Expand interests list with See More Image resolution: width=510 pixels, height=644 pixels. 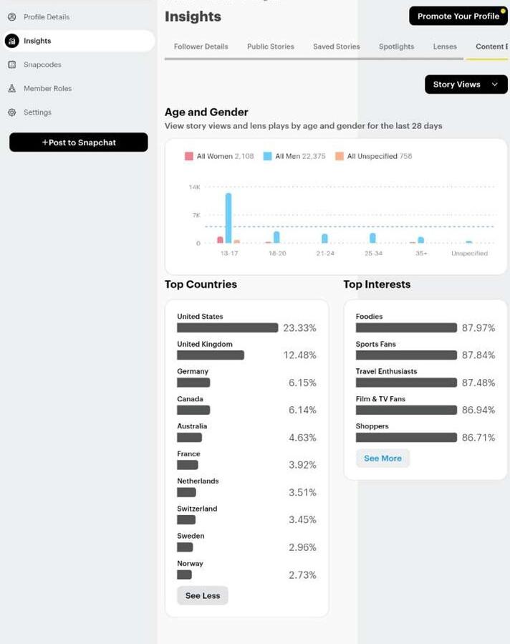(382, 458)
